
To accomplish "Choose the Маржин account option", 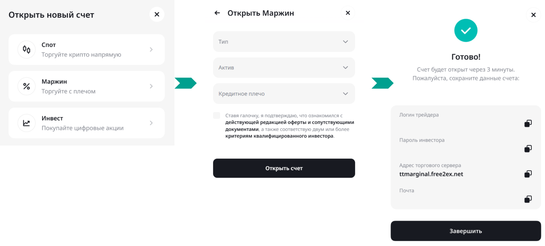I will pos(86,86).
